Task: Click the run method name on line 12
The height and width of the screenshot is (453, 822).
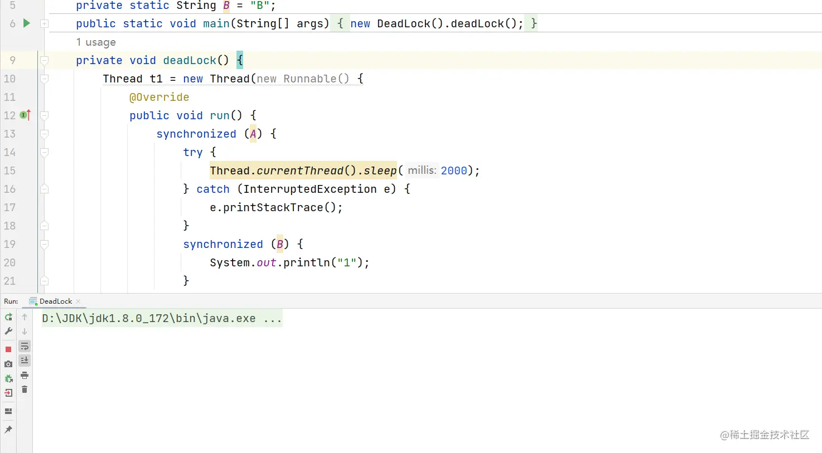Action: click(220, 115)
